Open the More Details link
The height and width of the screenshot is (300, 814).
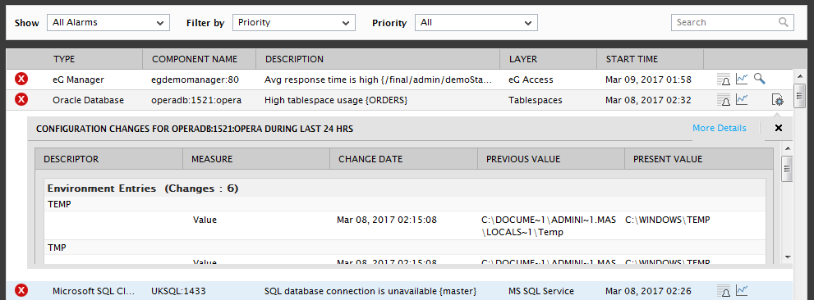(x=719, y=128)
